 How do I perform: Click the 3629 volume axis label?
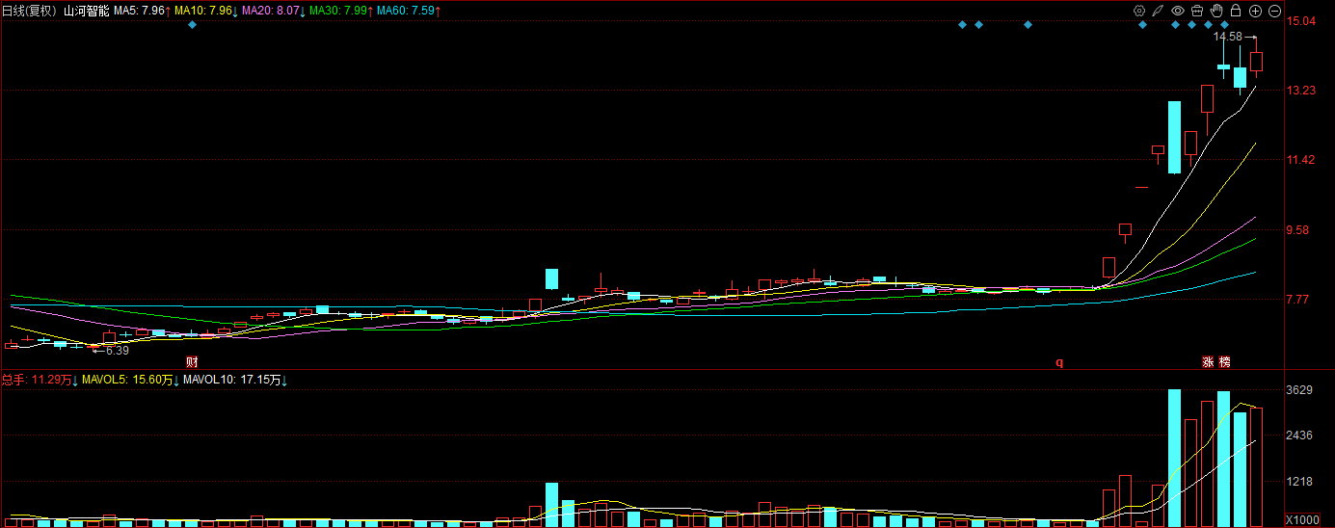pos(1300,390)
